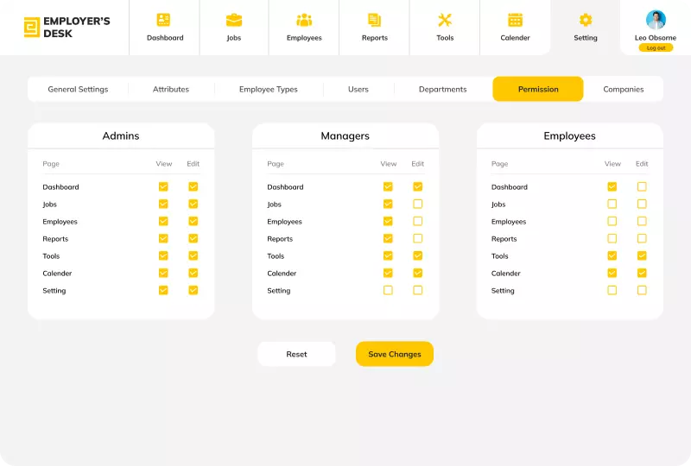Open the Dashboard icon in top navigation

164,20
